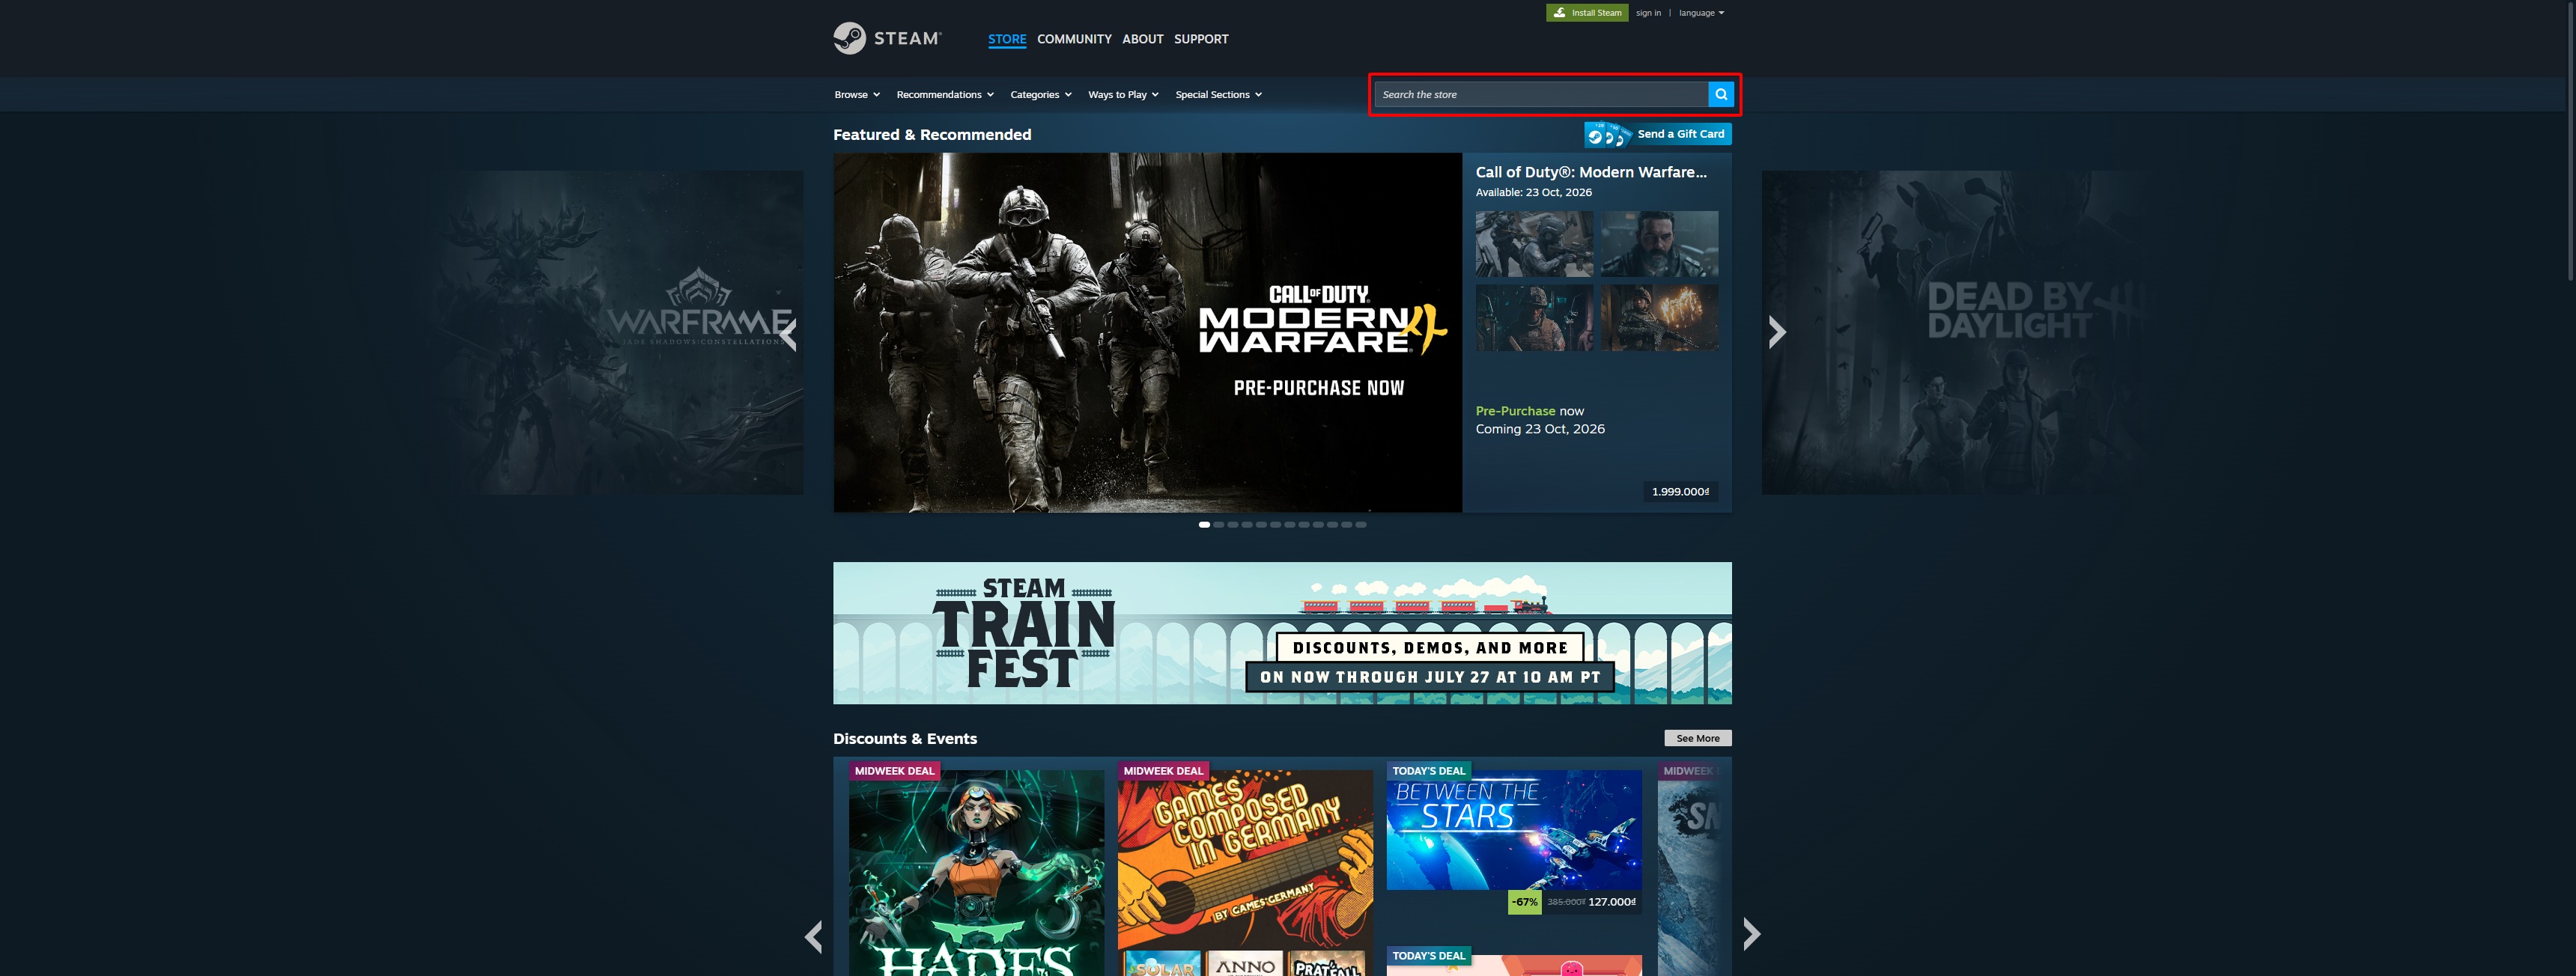The width and height of the screenshot is (2576, 976).
Task: Open the language dropdown
Action: (1701, 13)
